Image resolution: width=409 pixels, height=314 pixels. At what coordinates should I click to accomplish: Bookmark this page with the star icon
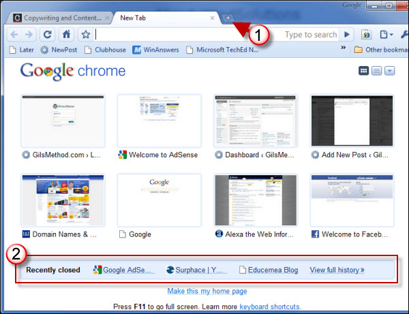click(86, 34)
